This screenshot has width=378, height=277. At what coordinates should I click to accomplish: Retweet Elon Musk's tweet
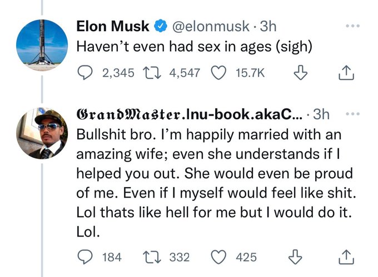(x=152, y=73)
